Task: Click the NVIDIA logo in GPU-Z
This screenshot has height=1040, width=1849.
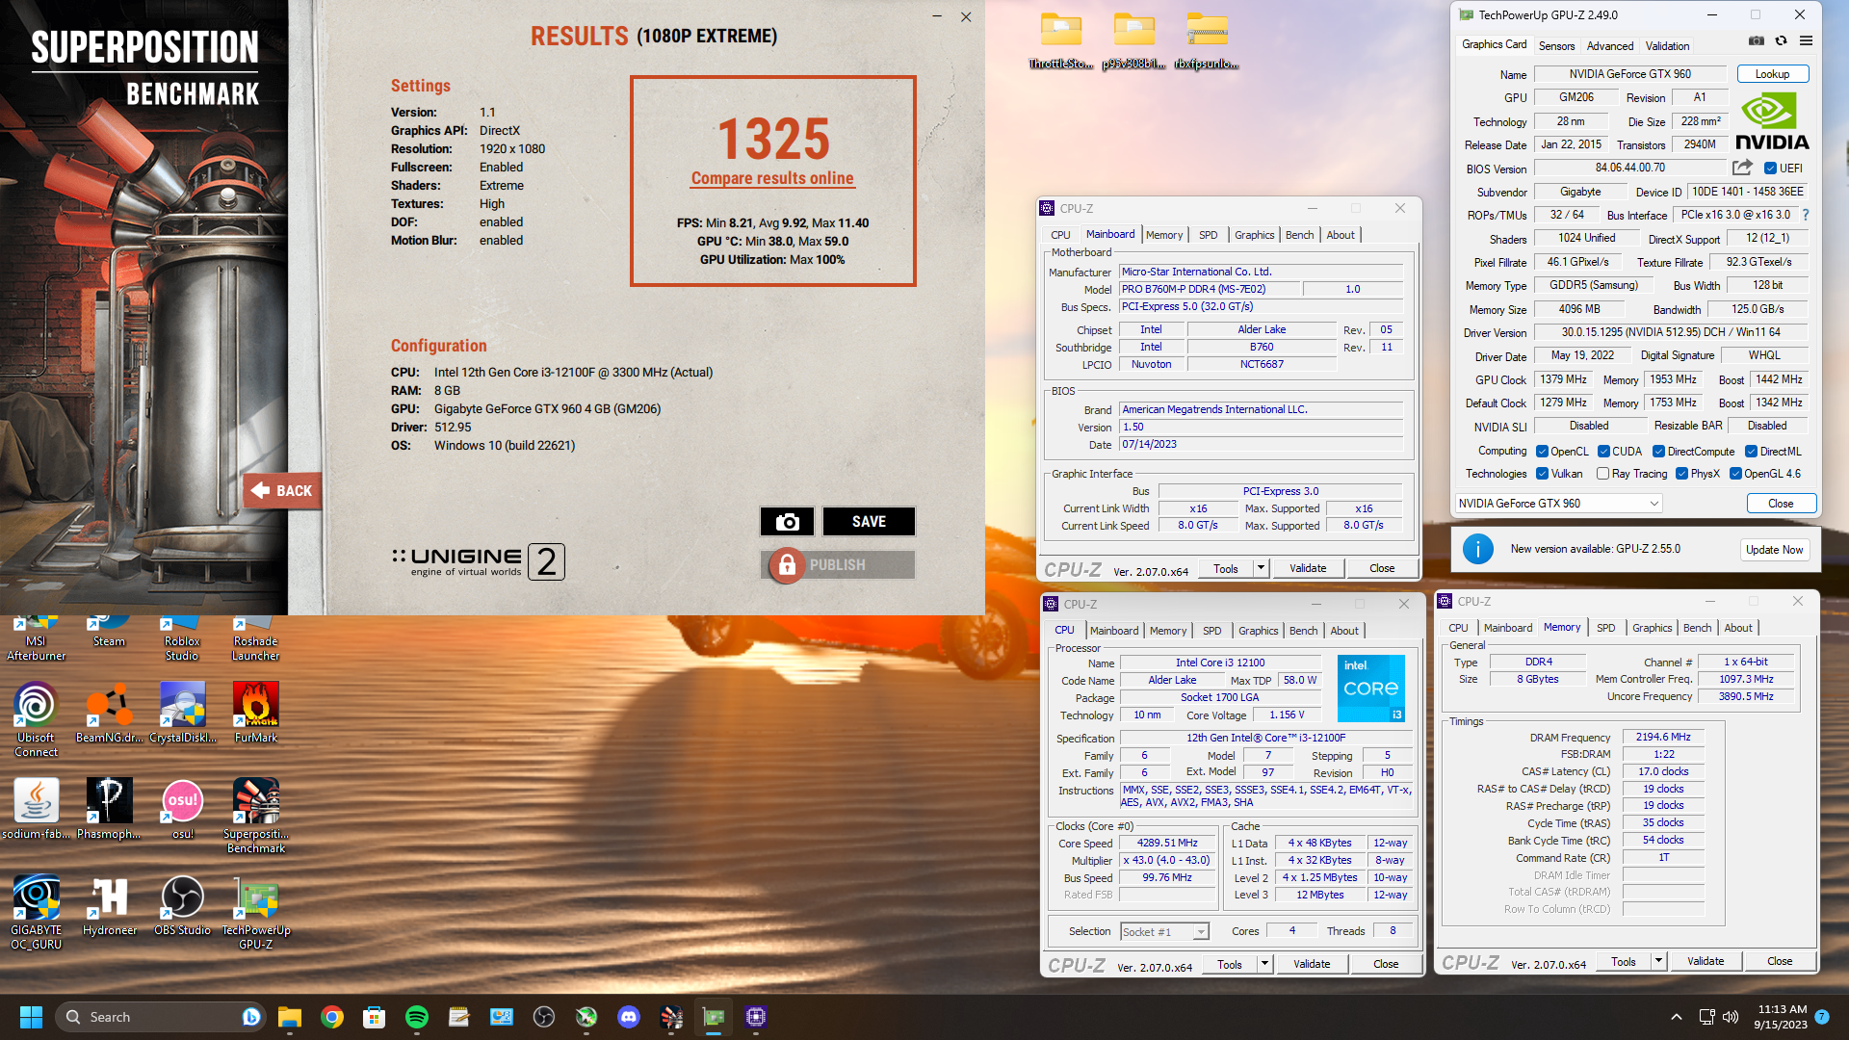Action: [x=1772, y=121]
